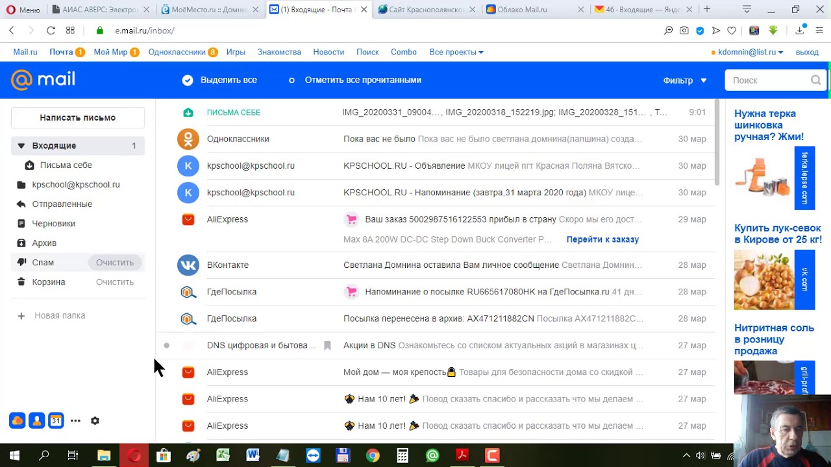Viewport: 831px width, 467px height.
Task: Select AliExpress Ваш заказ email avatar
Action: 188,219
